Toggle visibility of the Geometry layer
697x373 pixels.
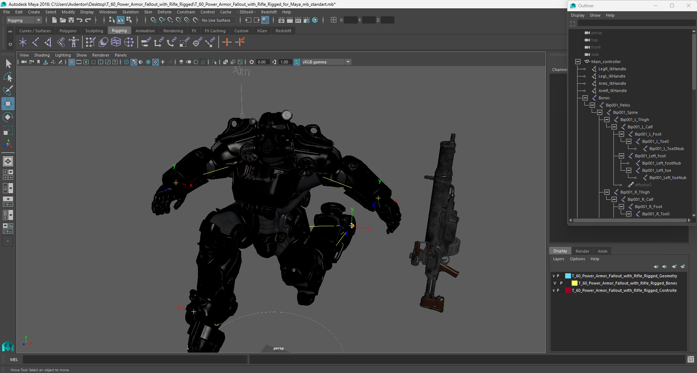pyautogui.click(x=554, y=276)
